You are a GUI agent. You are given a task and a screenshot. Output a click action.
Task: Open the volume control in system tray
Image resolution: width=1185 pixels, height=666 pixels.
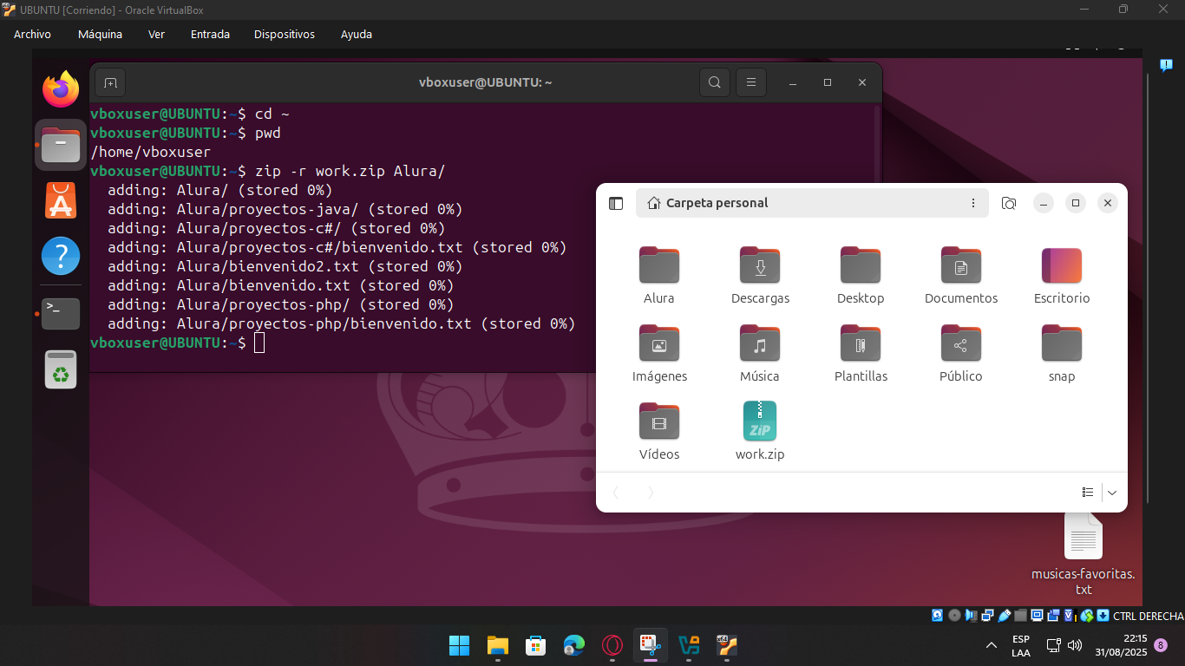coord(1075,645)
